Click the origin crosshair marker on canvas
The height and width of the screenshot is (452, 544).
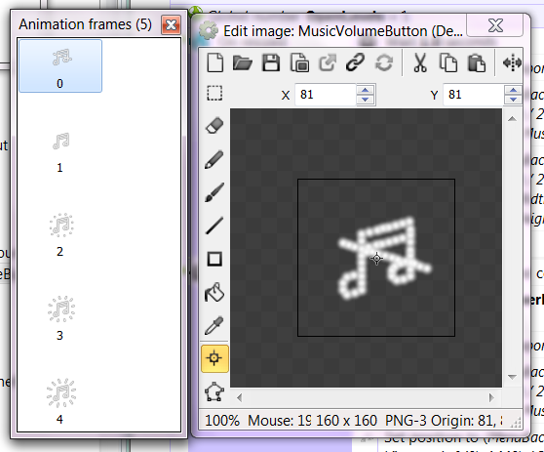coord(376,259)
